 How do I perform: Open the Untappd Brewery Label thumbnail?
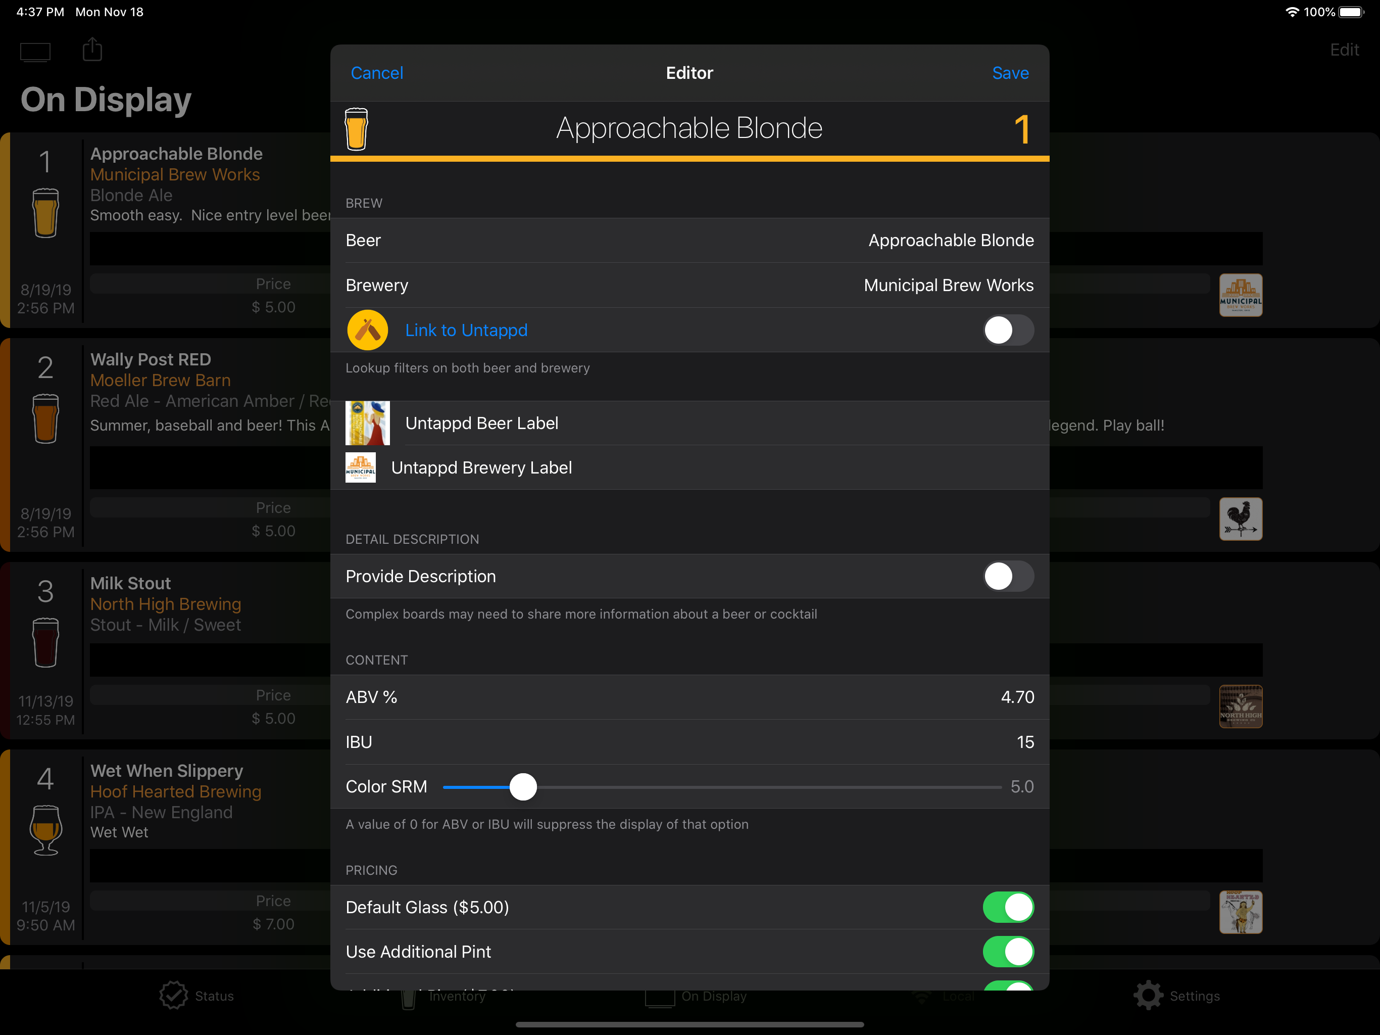(361, 467)
